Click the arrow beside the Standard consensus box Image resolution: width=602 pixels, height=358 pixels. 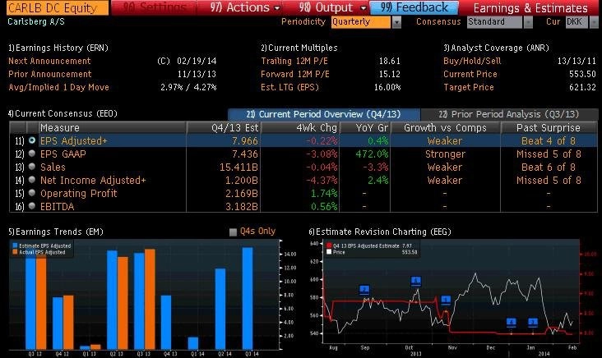528,22
